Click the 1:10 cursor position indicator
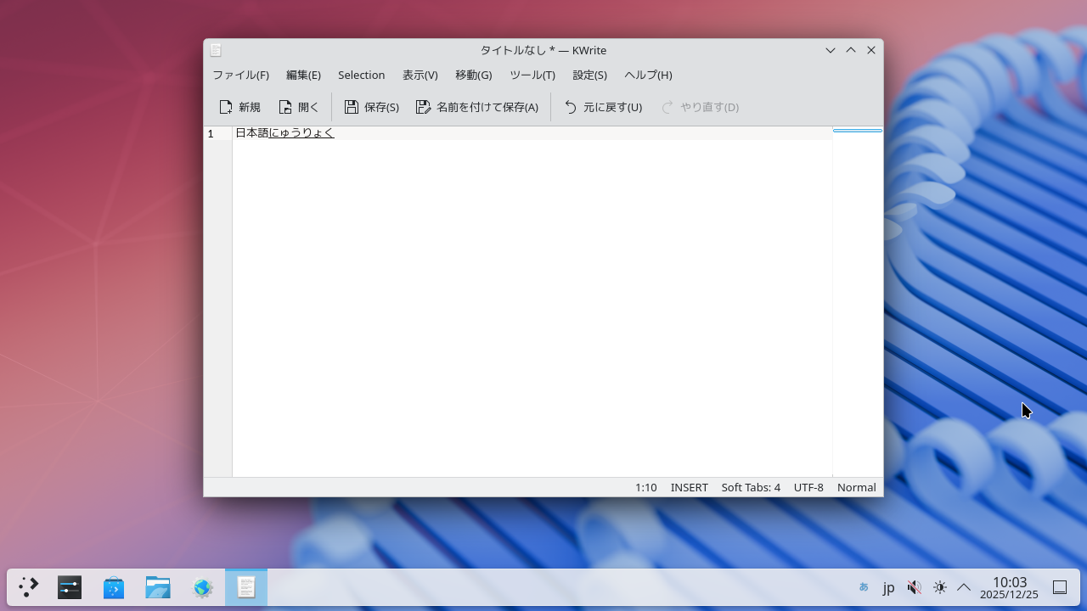 (x=645, y=487)
